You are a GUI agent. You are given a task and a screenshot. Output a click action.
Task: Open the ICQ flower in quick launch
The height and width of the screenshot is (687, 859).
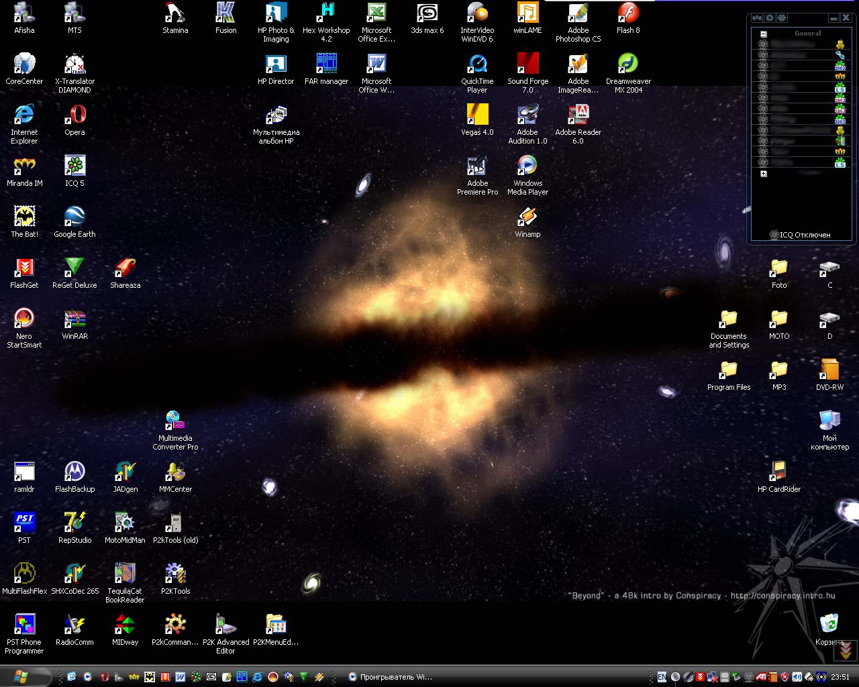pos(195,677)
